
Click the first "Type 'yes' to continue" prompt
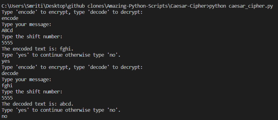click(61, 55)
